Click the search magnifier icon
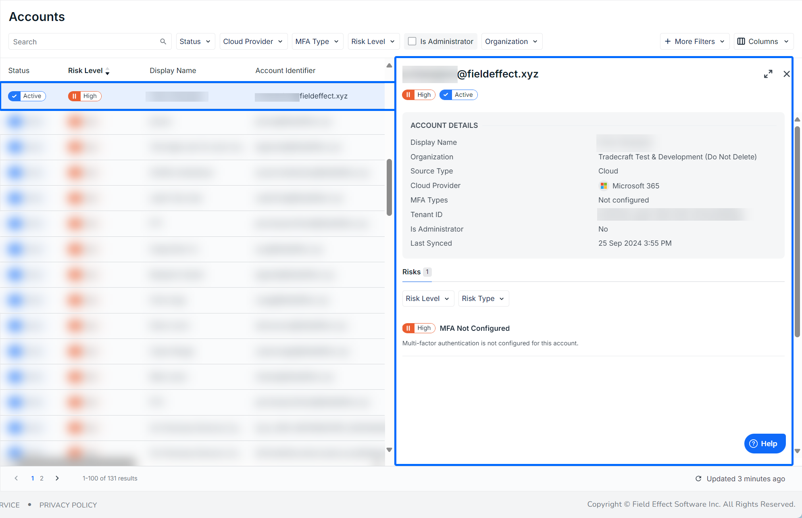The height and width of the screenshot is (518, 802). pyautogui.click(x=163, y=42)
